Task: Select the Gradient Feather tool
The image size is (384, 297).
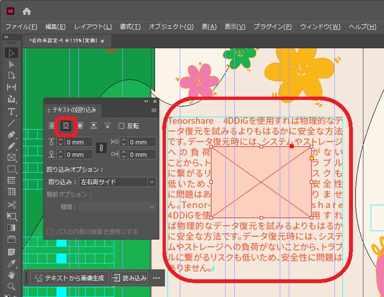Action: [11, 239]
